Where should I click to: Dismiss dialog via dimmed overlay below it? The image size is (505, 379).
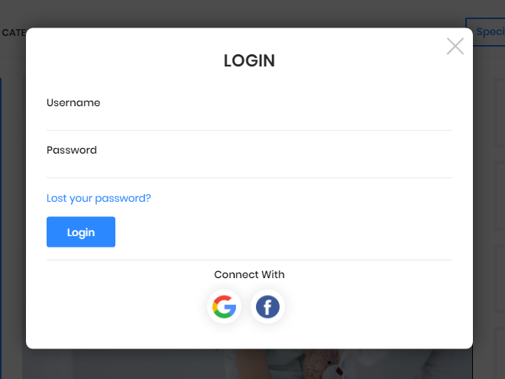(x=129, y=365)
